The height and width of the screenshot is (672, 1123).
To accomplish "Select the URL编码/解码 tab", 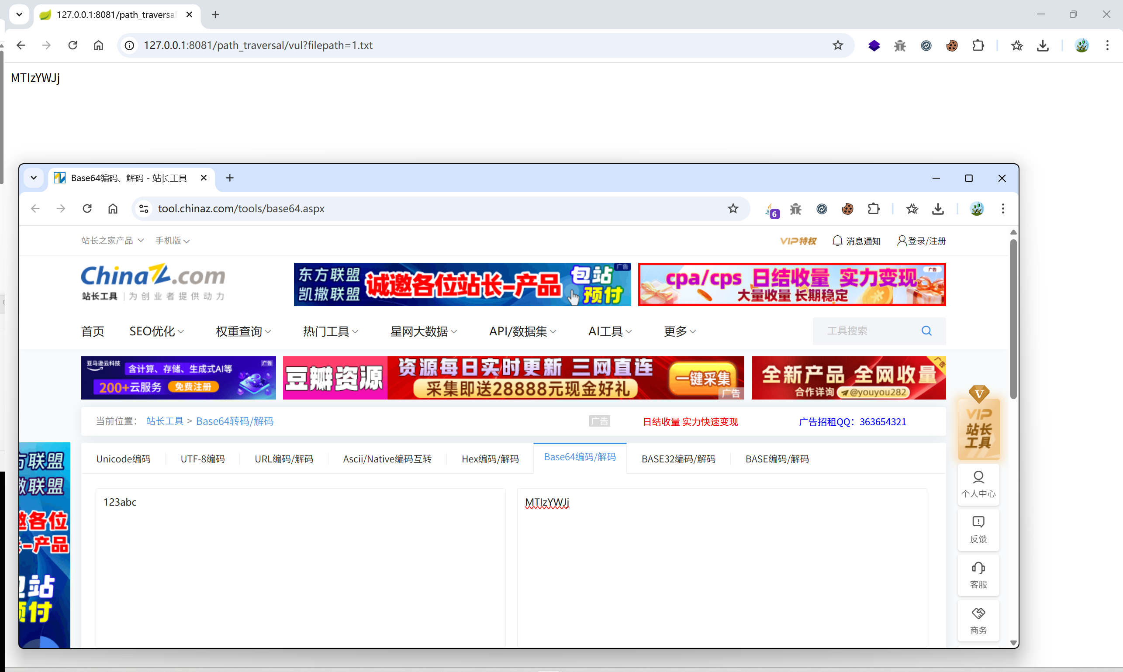I will [283, 459].
